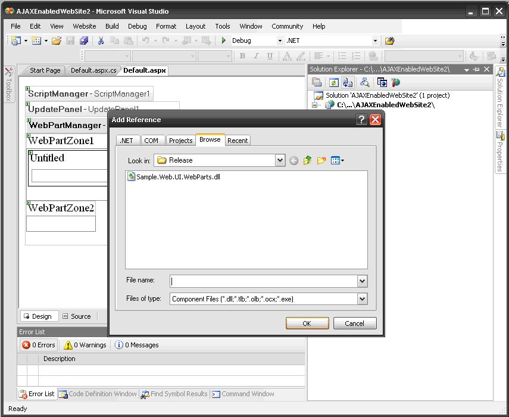509x417 pixels.
Task: Click the Copy Web Site icon
Action: tap(382, 82)
